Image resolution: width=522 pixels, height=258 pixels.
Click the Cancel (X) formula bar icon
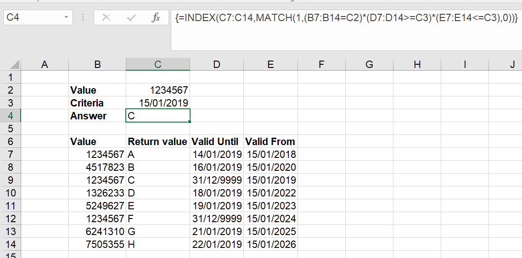[106, 17]
